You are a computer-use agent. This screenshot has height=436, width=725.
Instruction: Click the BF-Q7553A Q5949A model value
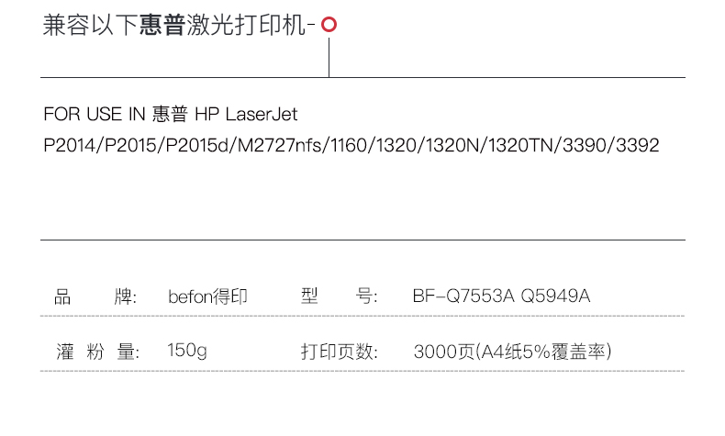501,297
